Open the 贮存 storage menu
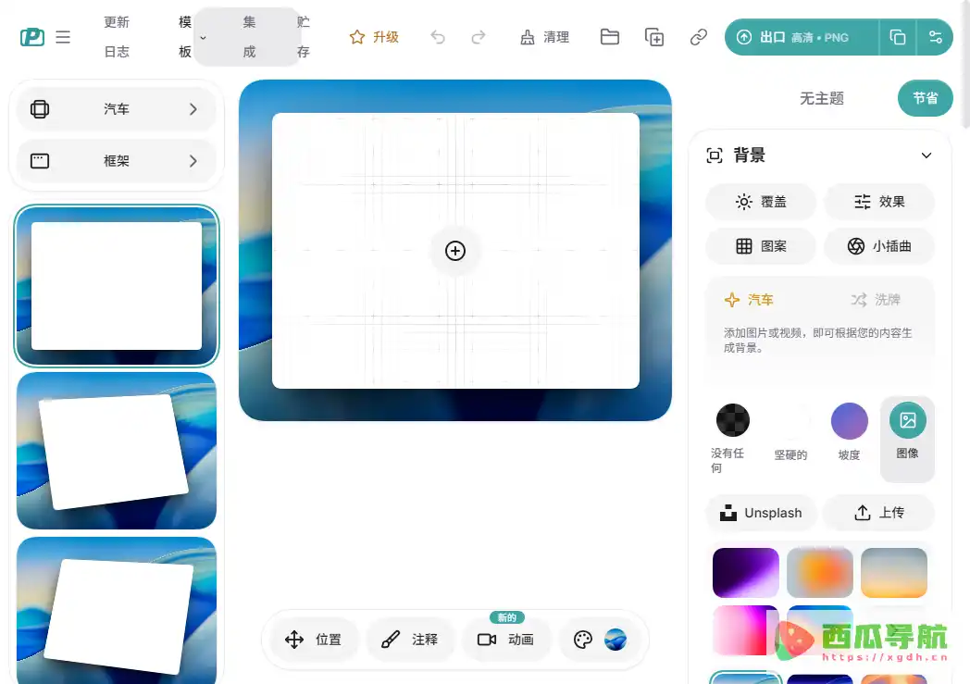 coord(304,37)
